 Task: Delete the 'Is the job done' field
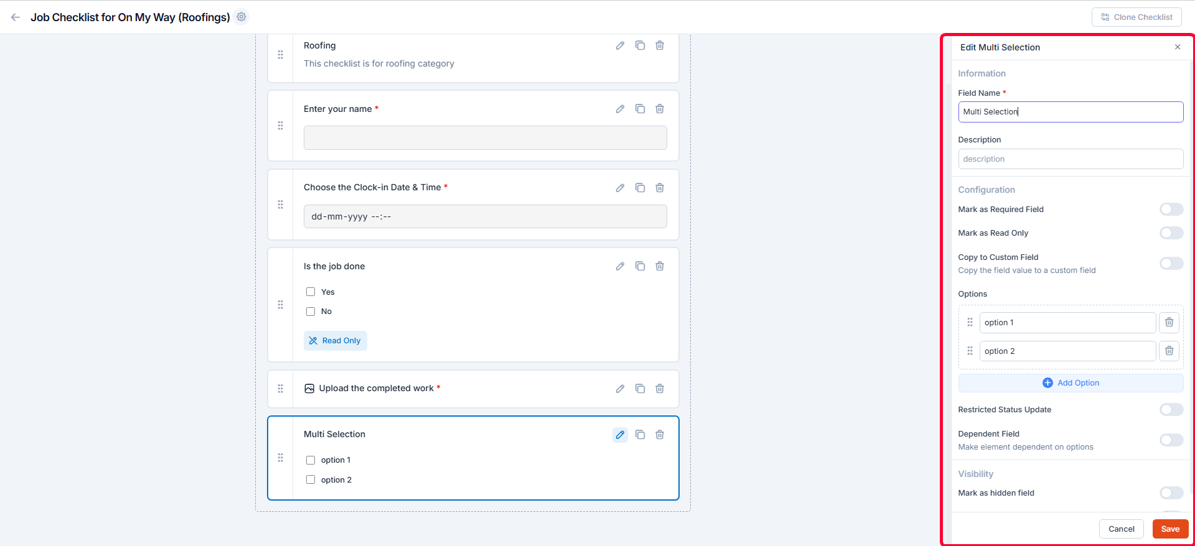pos(660,266)
